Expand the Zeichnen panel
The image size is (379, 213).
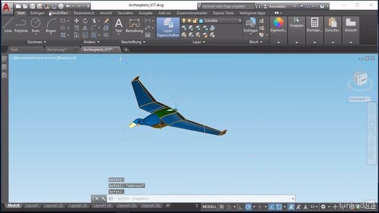[37, 42]
